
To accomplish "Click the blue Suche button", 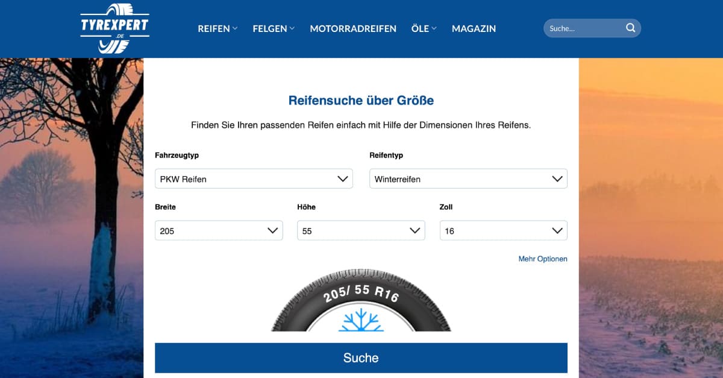I will tap(361, 358).
